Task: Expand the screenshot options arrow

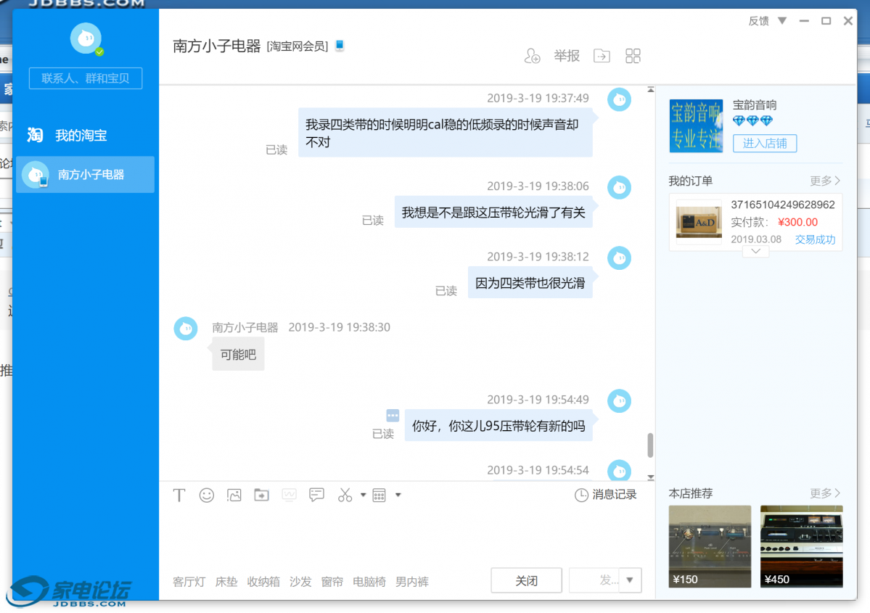Action: click(363, 495)
